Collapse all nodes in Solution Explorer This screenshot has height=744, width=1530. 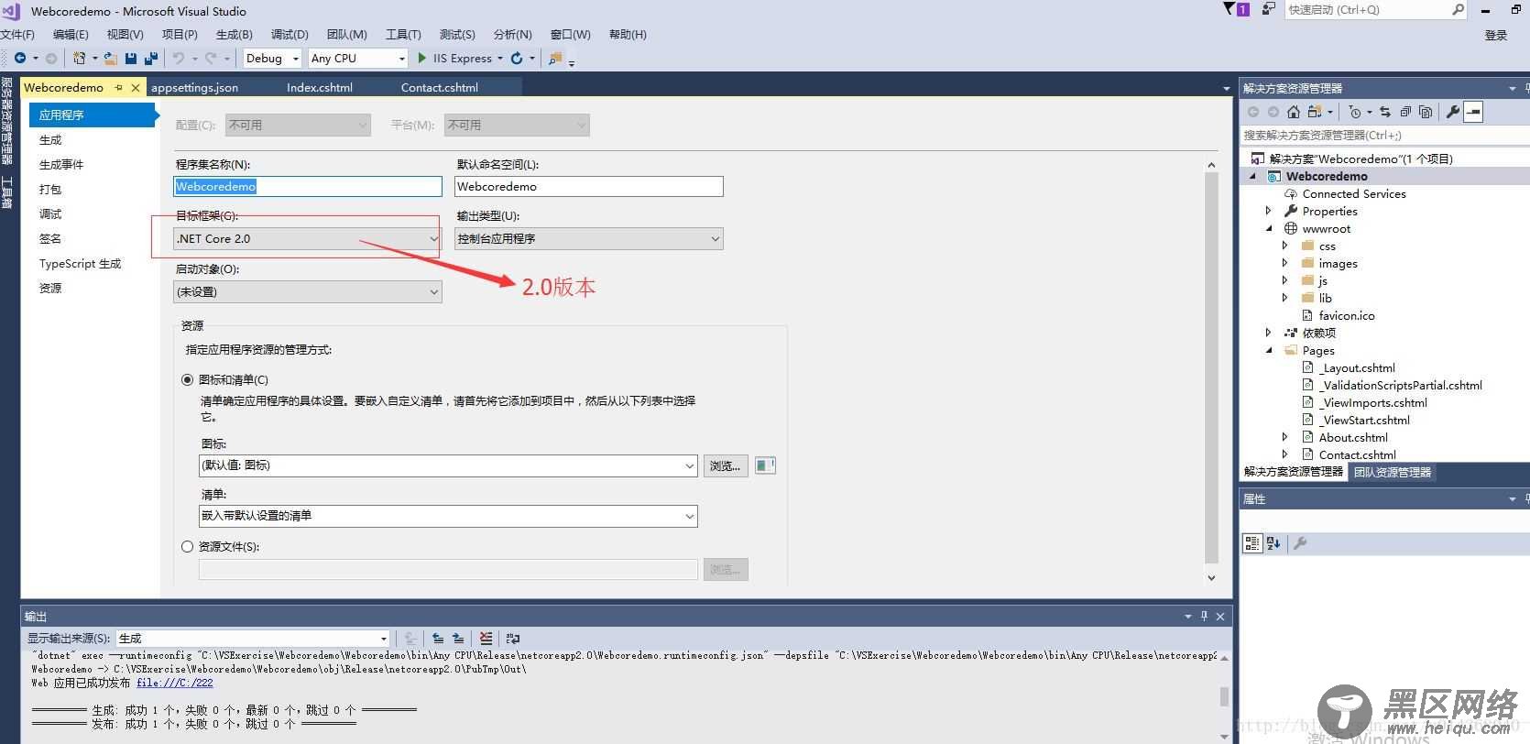coord(1405,112)
